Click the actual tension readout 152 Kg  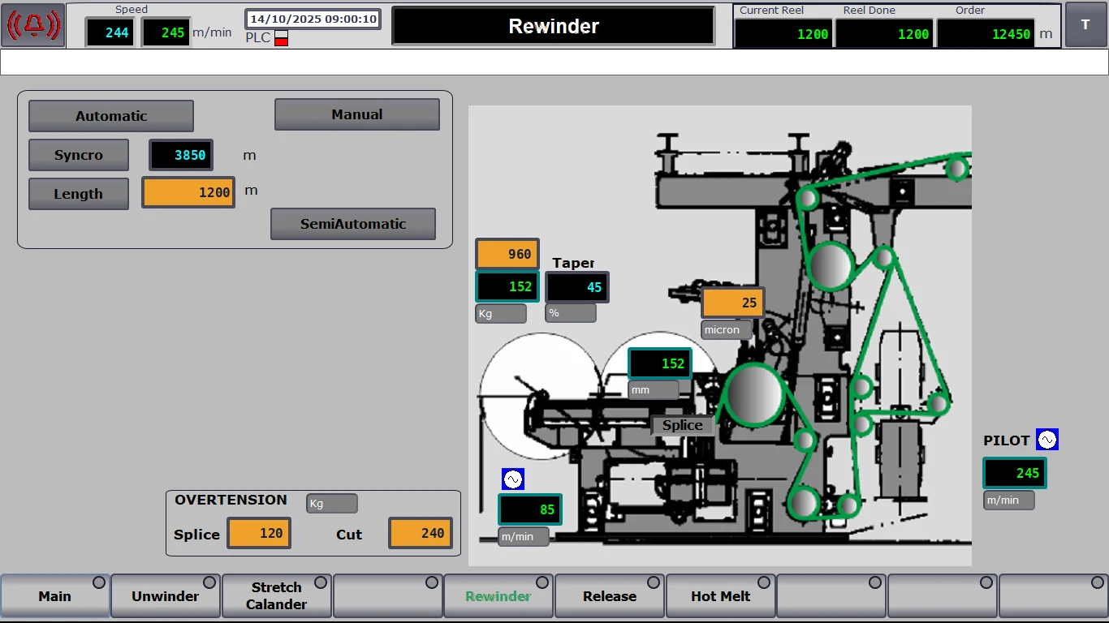point(507,286)
